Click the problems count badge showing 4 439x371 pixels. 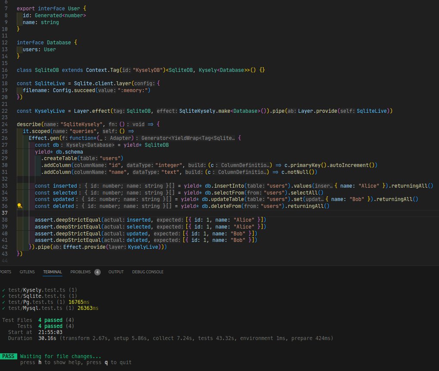pyautogui.click(x=97, y=272)
